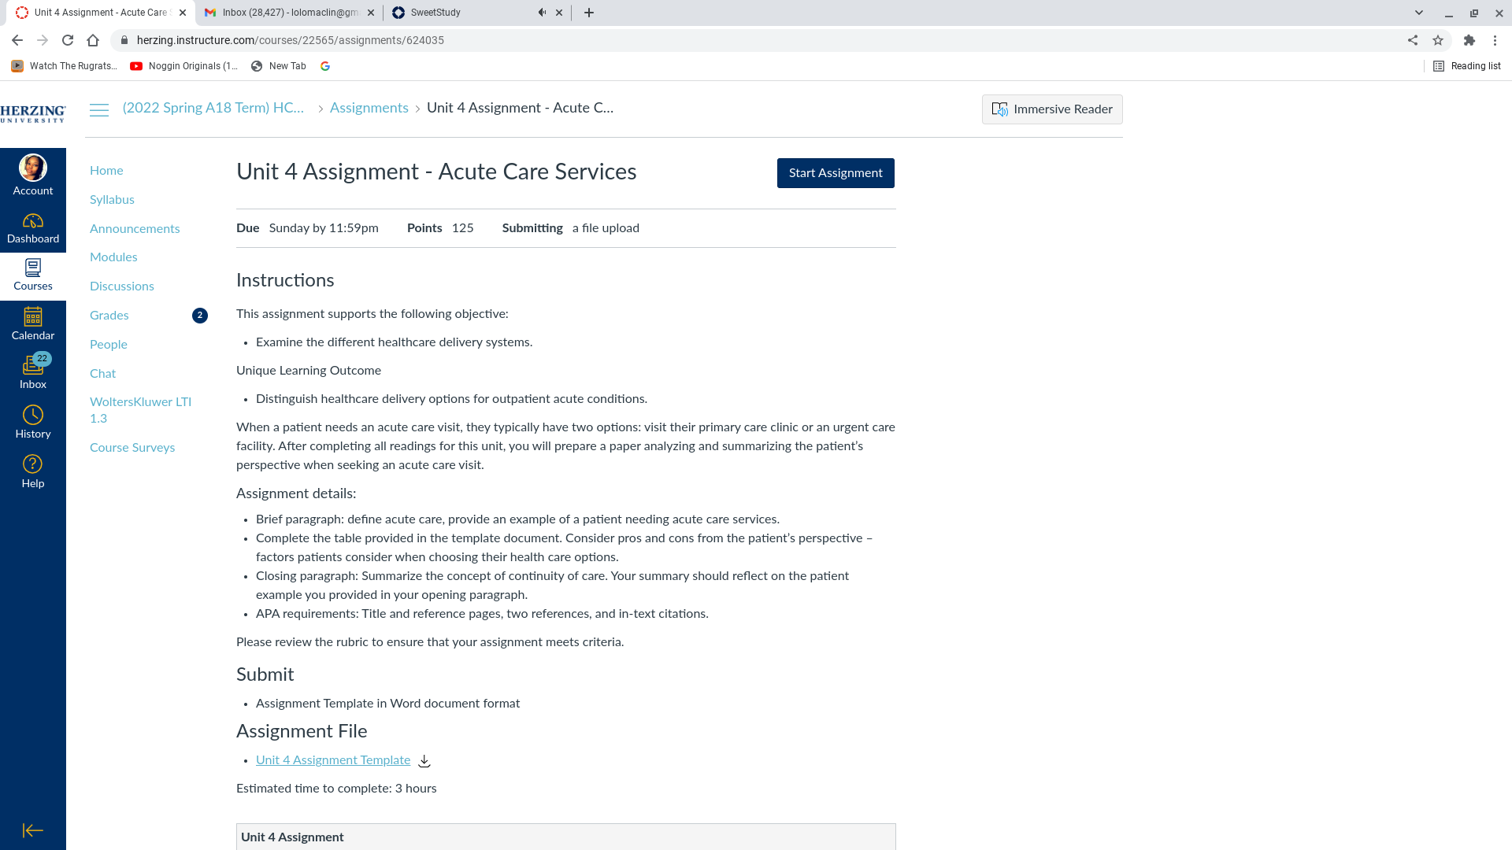Share this page from the address bar
This screenshot has height=850, width=1512.
(1413, 40)
